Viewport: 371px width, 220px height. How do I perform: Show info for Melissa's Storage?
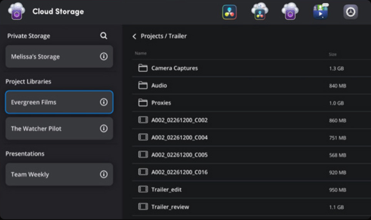104,57
